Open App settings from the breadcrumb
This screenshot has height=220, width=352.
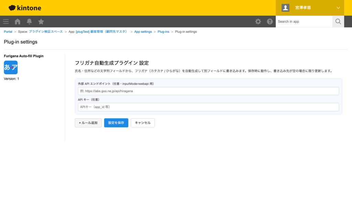pos(143,31)
